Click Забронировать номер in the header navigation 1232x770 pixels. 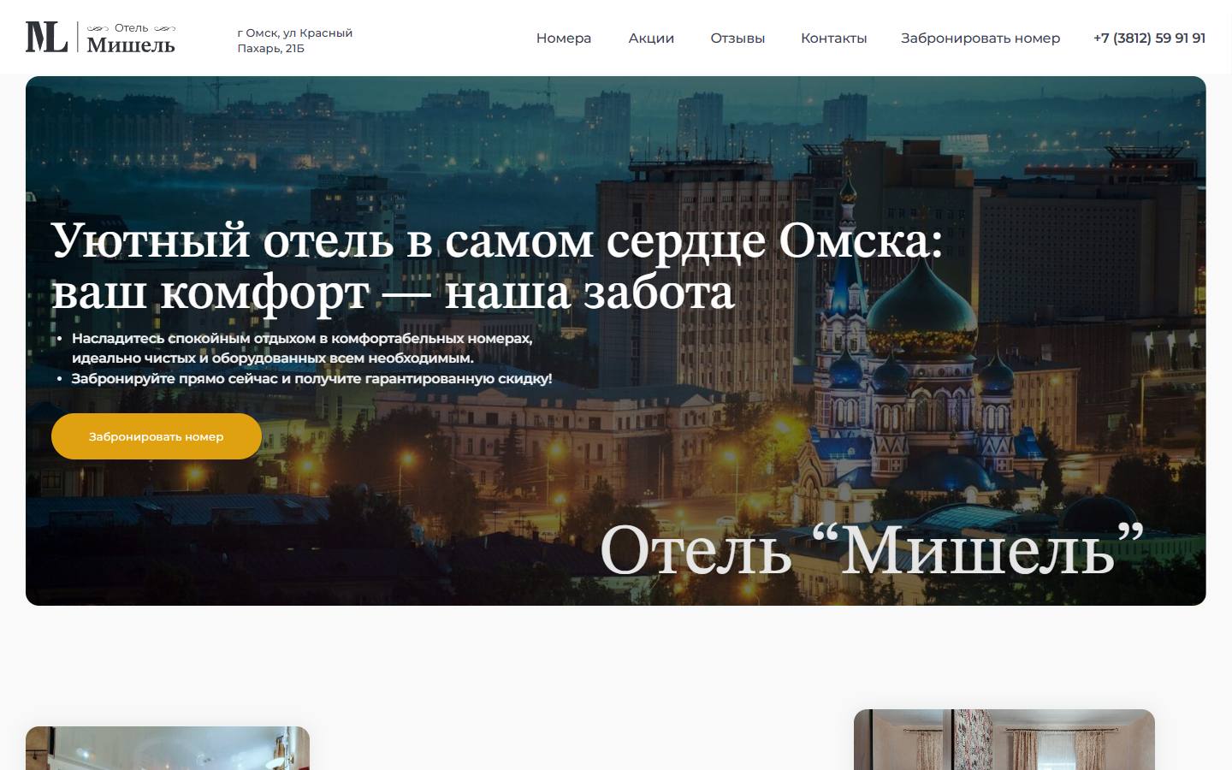point(980,38)
